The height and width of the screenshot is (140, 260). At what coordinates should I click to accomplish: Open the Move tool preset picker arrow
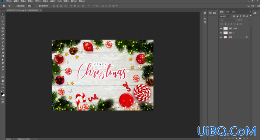click(x=12, y=6)
